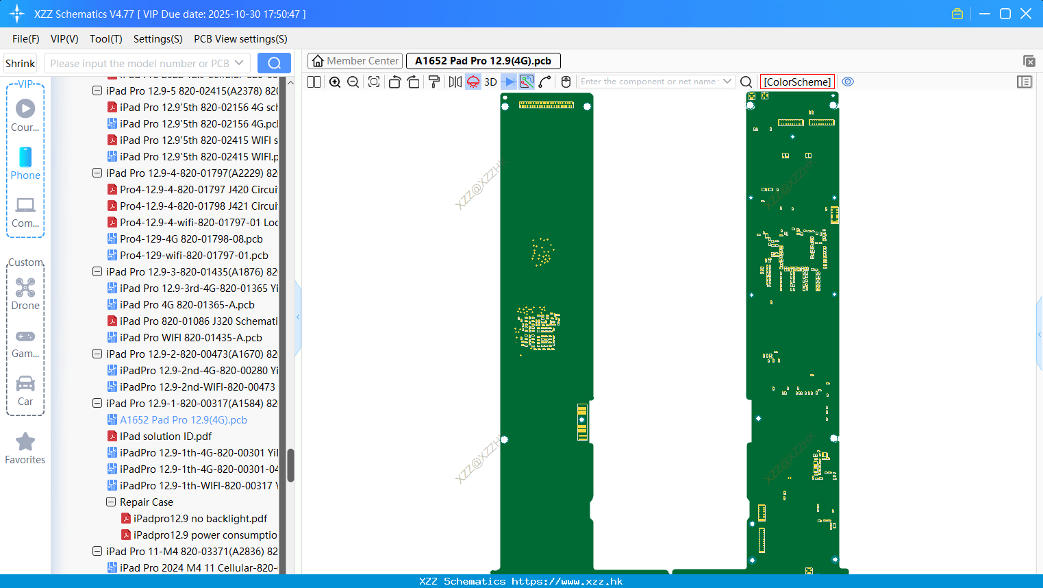
Task: Mirror the PCB view
Action: click(455, 82)
